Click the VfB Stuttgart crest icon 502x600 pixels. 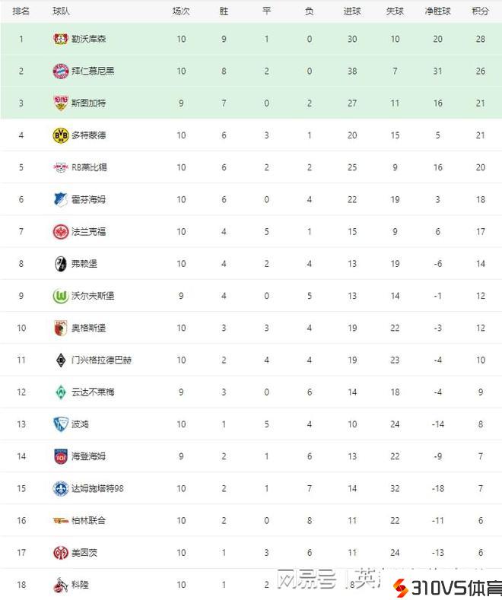pyautogui.click(x=61, y=103)
